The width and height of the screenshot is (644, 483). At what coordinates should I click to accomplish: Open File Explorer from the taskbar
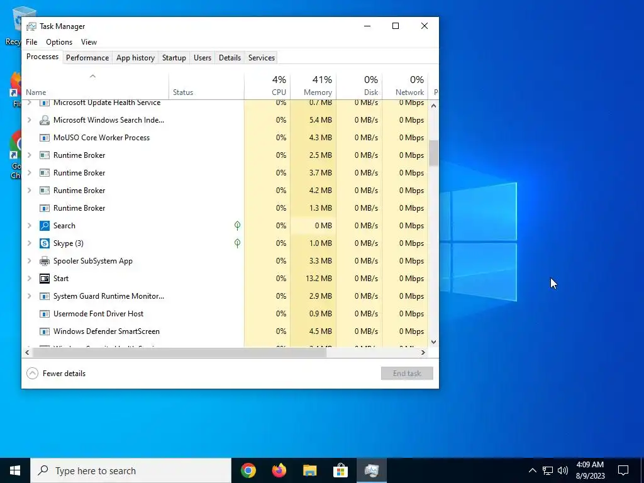coord(309,470)
